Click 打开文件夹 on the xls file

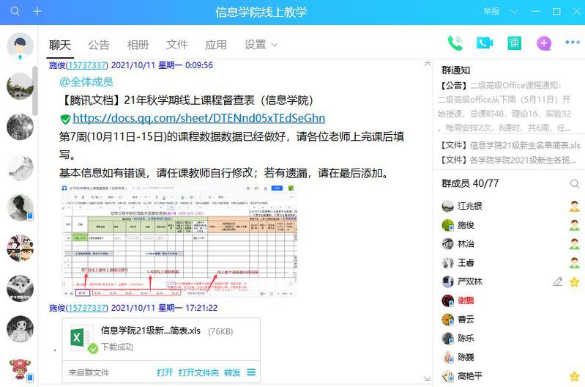click(x=198, y=372)
